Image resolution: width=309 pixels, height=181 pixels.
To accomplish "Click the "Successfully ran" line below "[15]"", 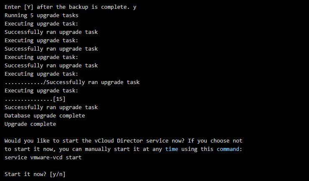I will (51, 107).
